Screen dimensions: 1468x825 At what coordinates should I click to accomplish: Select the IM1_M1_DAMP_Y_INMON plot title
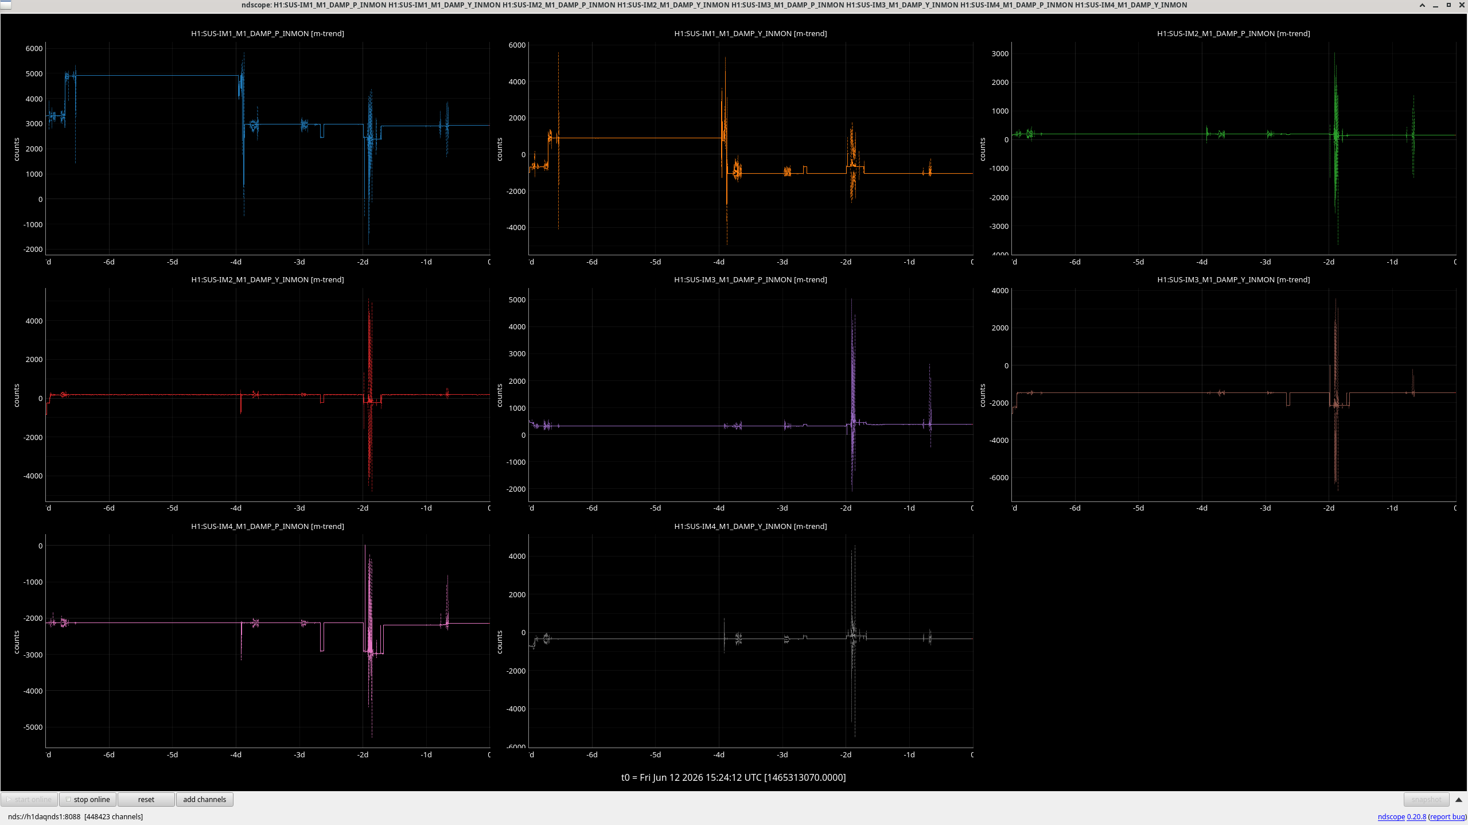tap(750, 34)
